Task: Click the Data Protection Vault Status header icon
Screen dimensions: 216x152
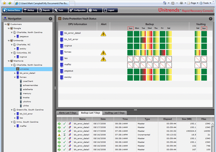Action: (x=60, y=19)
